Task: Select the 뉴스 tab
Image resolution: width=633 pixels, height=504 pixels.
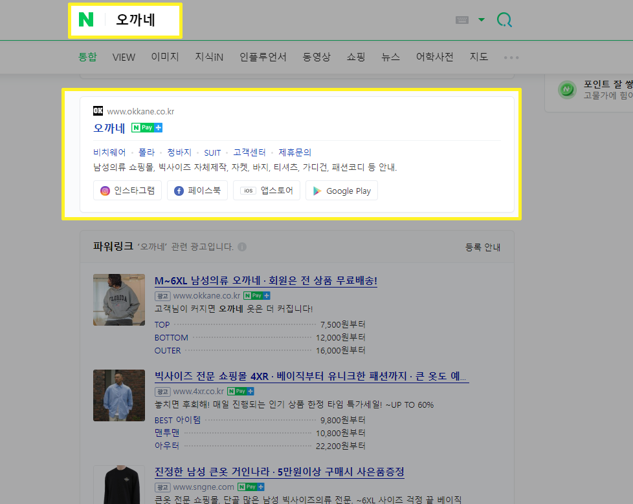Action: [x=391, y=57]
